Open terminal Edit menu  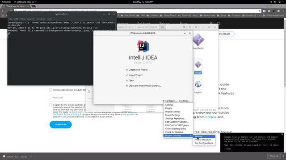16,19
